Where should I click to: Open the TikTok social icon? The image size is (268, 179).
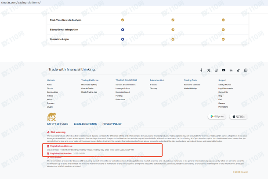[239, 70]
